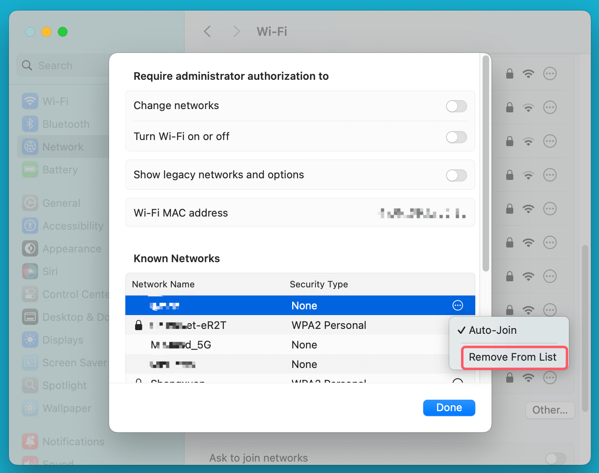The width and height of the screenshot is (599, 473).
Task: Open Siri settings from sidebar
Action: 49,271
